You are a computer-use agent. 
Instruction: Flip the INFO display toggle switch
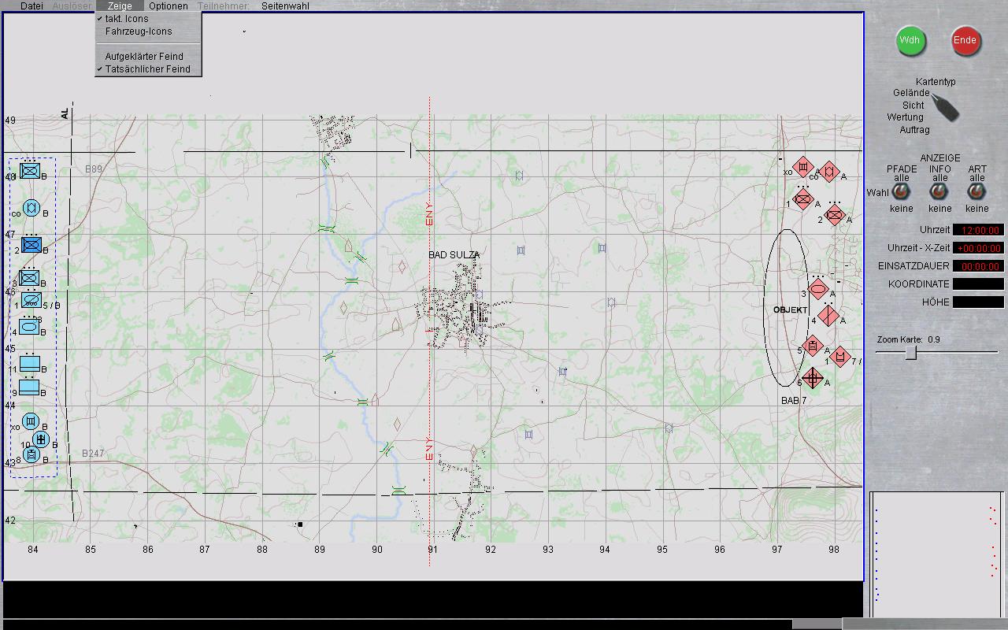[x=939, y=191]
